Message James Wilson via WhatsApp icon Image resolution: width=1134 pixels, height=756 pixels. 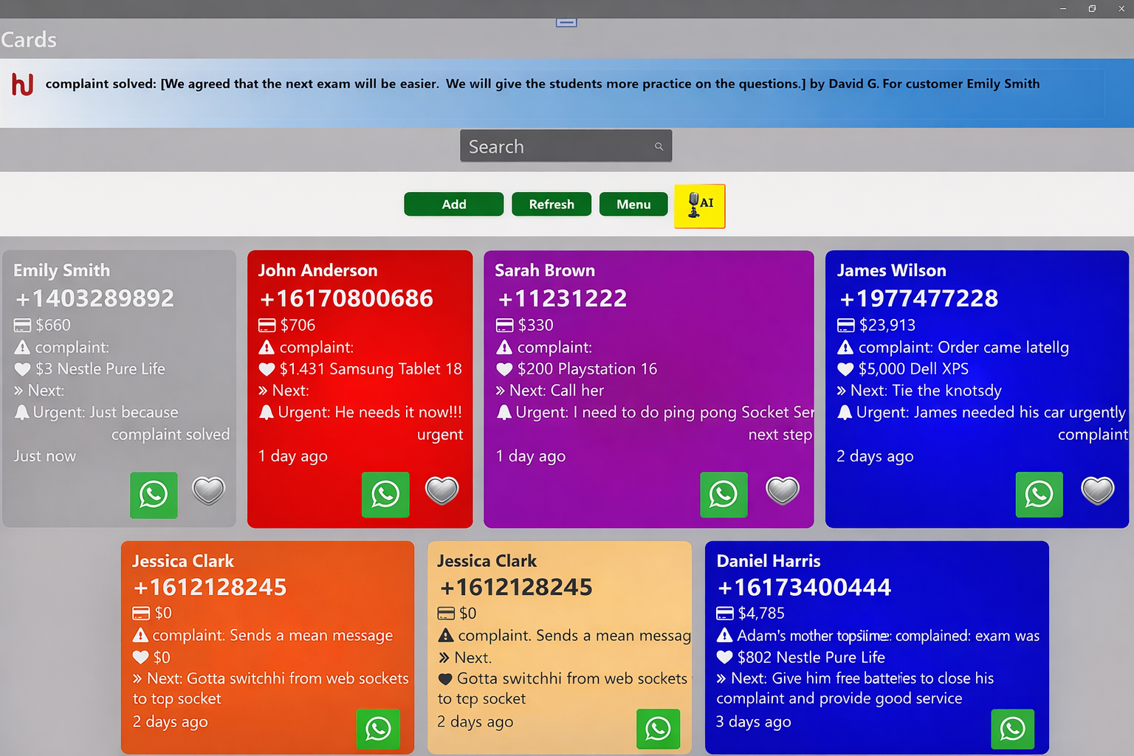point(1039,495)
